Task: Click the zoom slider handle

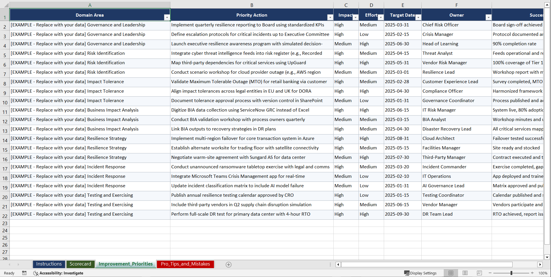Action: click(511, 273)
